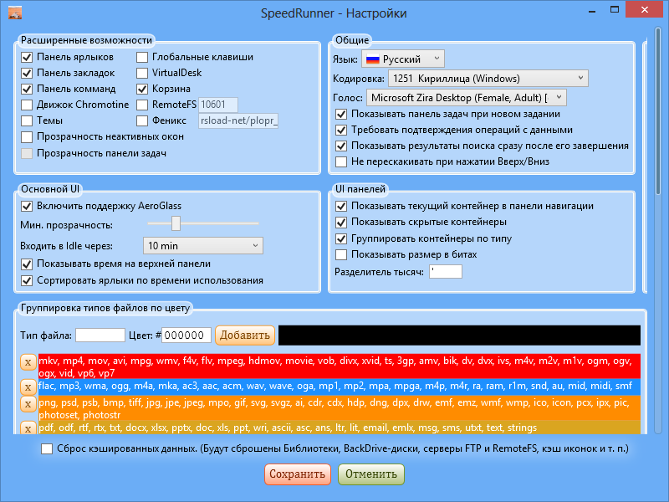Enable Не перескакивать при нажатии Вверх/Вниз
This screenshot has width=669, height=502.
pyautogui.click(x=341, y=161)
